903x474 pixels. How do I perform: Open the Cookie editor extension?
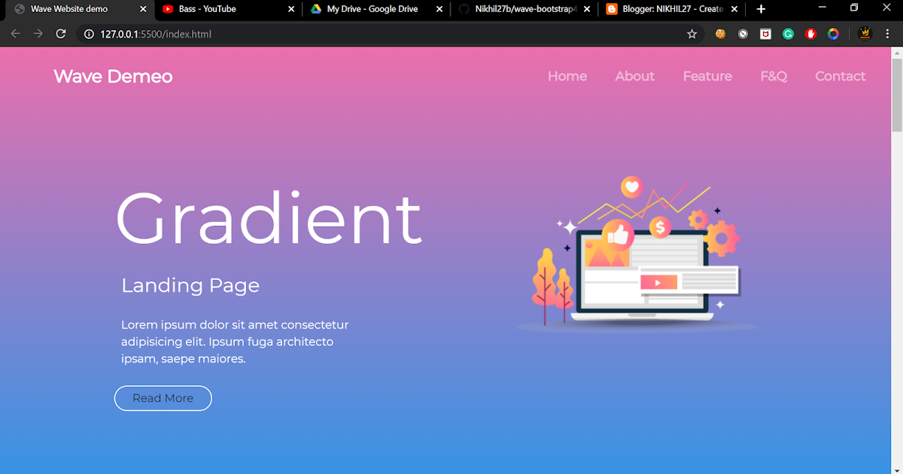pos(720,34)
